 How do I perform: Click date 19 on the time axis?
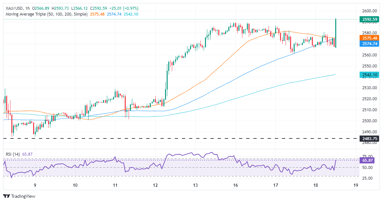tap(356, 185)
